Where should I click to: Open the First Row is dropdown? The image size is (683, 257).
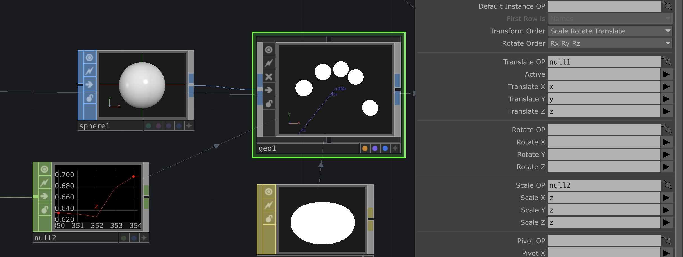(x=610, y=19)
